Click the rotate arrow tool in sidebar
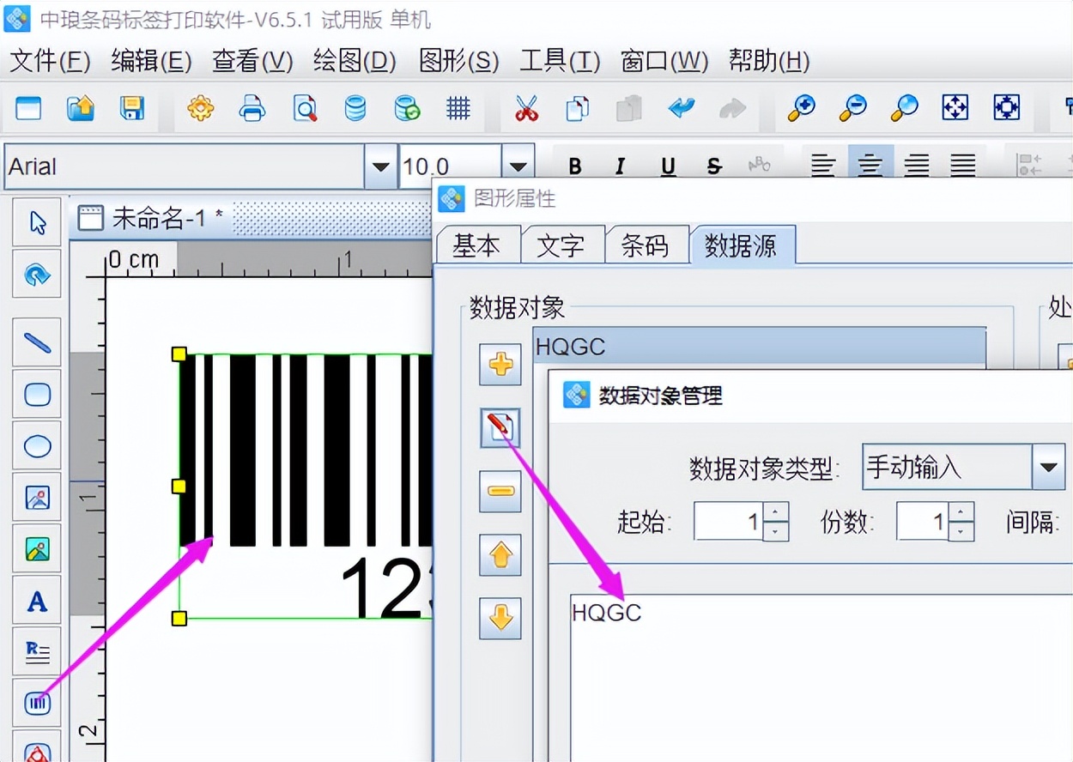 (x=37, y=275)
